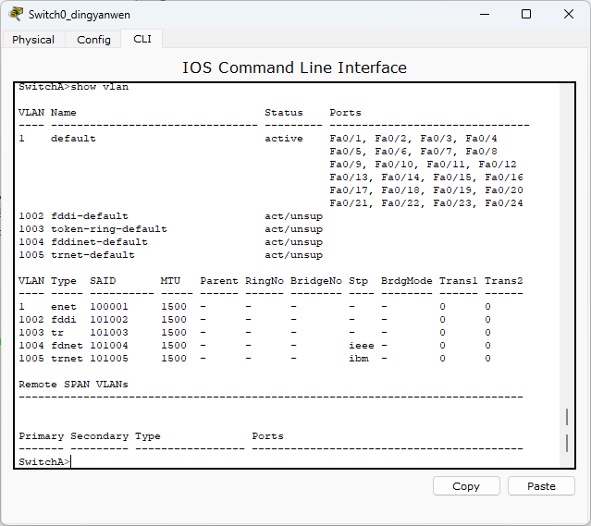Viewport: 591px width, 526px height.
Task: Click the '100001' SAID value
Action: (x=109, y=307)
